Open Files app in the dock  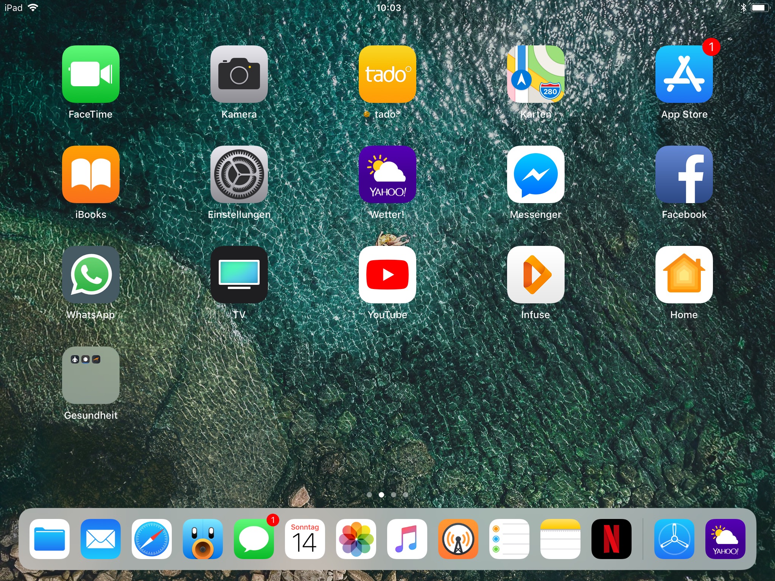click(x=50, y=539)
